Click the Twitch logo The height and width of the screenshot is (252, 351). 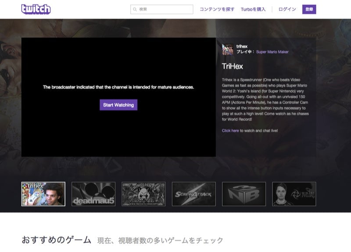[x=36, y=9]
